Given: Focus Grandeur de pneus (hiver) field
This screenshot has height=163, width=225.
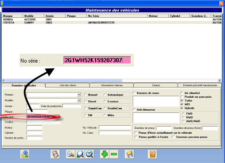Looking at the screenshot, I should (x=210, y=128).
